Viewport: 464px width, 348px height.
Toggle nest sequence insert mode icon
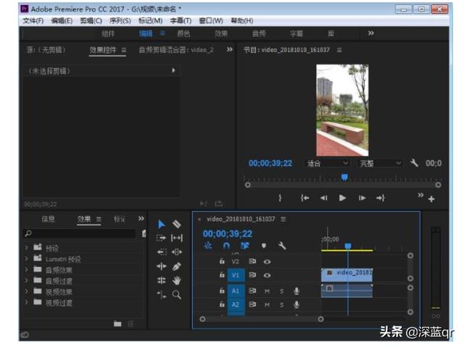click(x=208, y=245)
